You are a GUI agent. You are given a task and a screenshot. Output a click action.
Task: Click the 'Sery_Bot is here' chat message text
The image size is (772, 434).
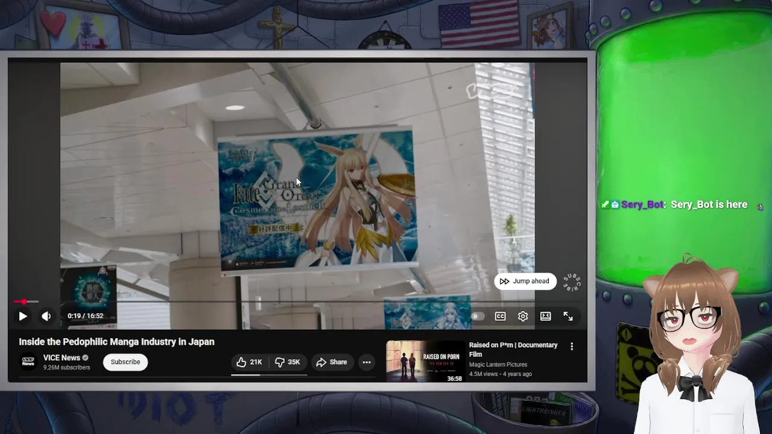(x=709, y=205)
